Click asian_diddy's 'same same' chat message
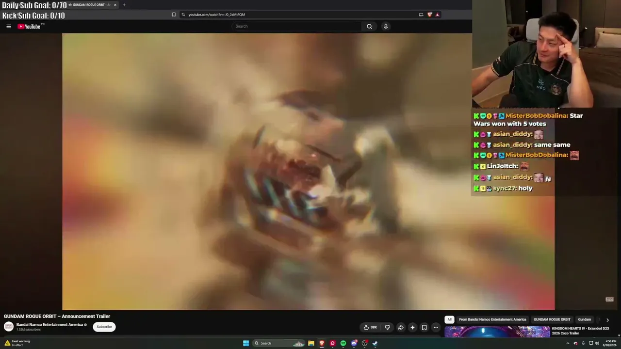This screenshot has width=621, height=349. [522, 145]
